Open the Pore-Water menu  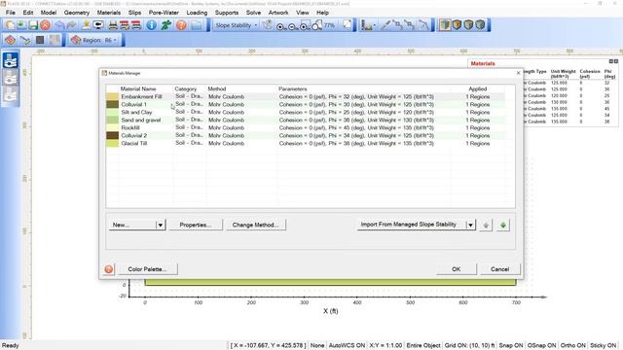164,13
